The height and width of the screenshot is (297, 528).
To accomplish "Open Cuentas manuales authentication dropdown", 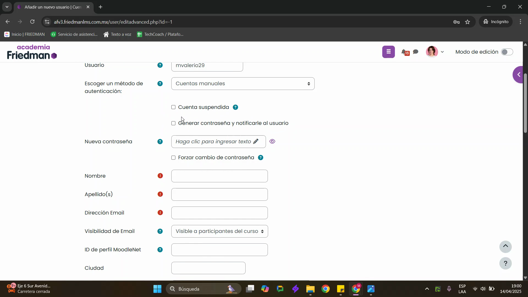I will pyautogui.click(x=243, y=84).
